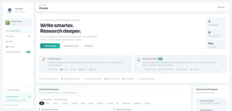Select the PR template filter

[x=117, y=103]
